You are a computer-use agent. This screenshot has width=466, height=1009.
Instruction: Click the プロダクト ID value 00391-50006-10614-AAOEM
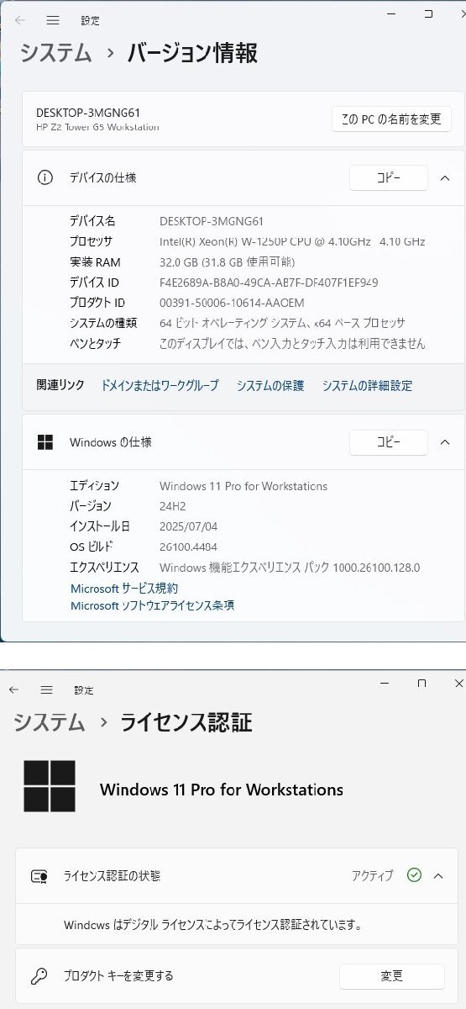(232, 303)
